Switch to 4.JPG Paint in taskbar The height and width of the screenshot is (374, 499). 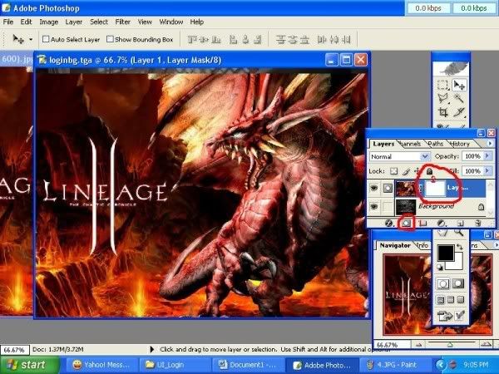click(395, 365)
